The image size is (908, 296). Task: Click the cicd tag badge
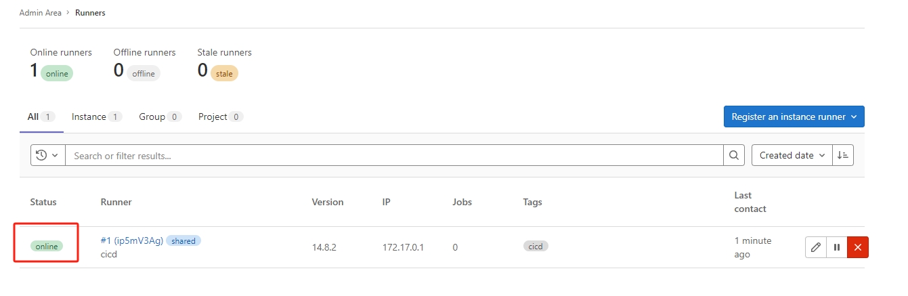(x=536, y=247)
